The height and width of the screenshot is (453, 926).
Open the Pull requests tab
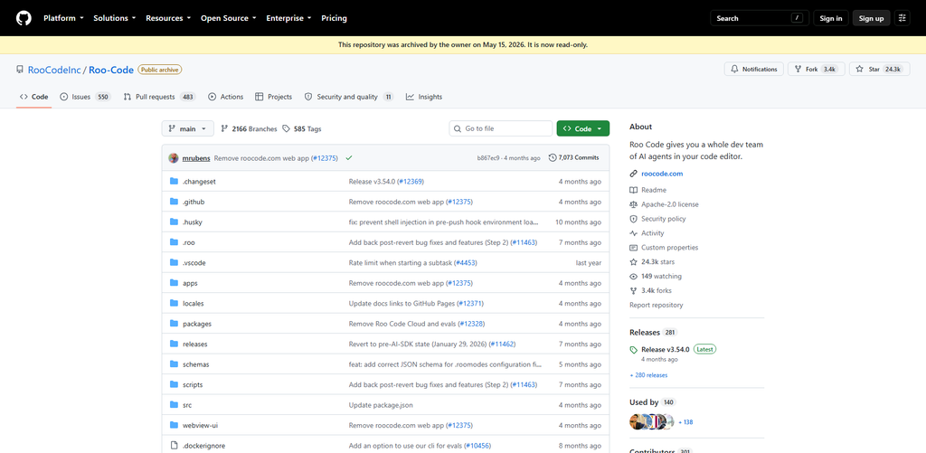point(159,97)
